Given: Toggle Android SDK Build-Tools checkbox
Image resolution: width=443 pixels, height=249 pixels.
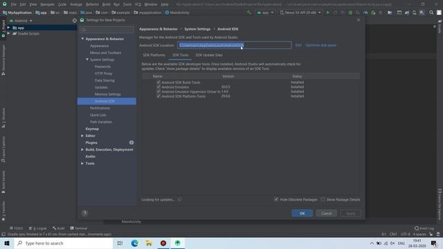Looking at the screenshot, I should click(x=159, y=82).
